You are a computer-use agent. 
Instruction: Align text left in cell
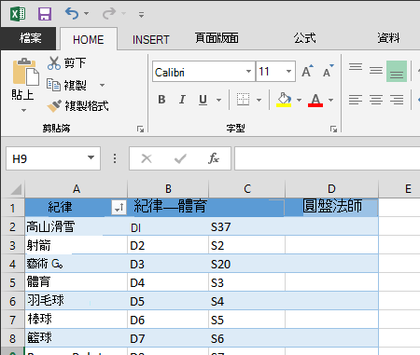(356, 100)
